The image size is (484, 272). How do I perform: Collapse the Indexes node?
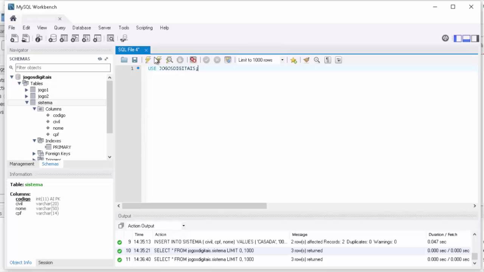[x=34, y=141]
